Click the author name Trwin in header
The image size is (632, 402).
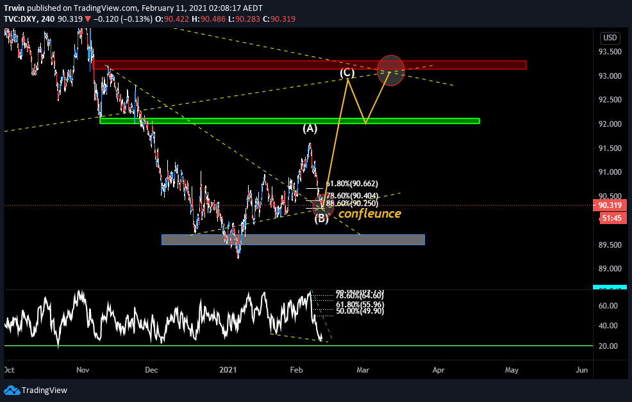tap(14, 8)
